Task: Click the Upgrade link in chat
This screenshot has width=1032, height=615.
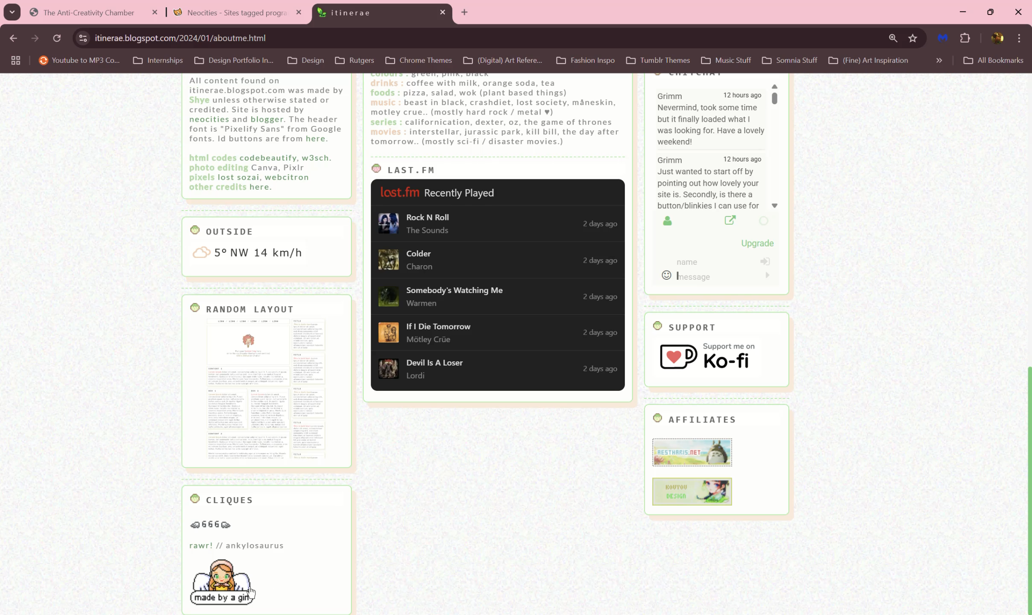Action: (x=757, y=243)
